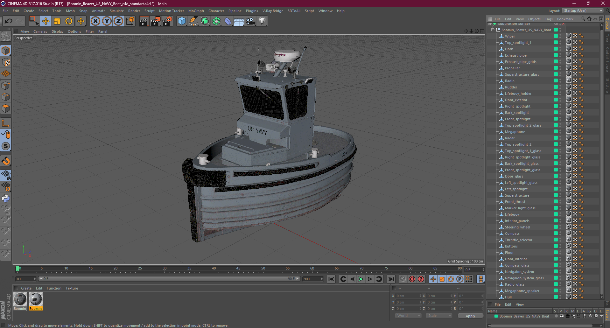Image resolution: width=610 pixels, height=328 pixels.
Task: Click the end frame 90 F field
Action: (x=313, y=279)
